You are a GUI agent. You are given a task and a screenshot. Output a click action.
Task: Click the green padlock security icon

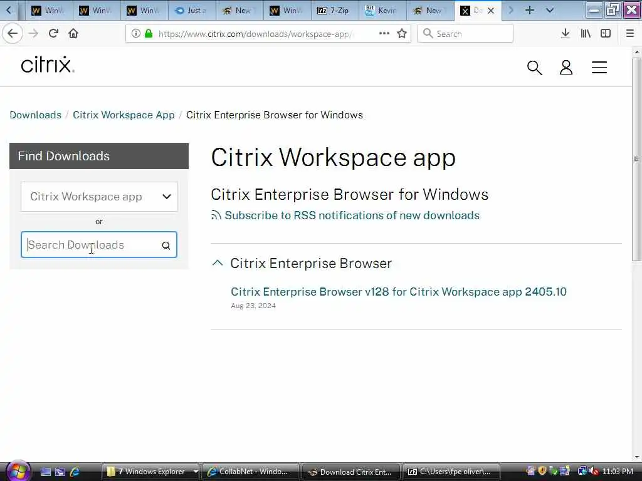click(x=149, y=34)
